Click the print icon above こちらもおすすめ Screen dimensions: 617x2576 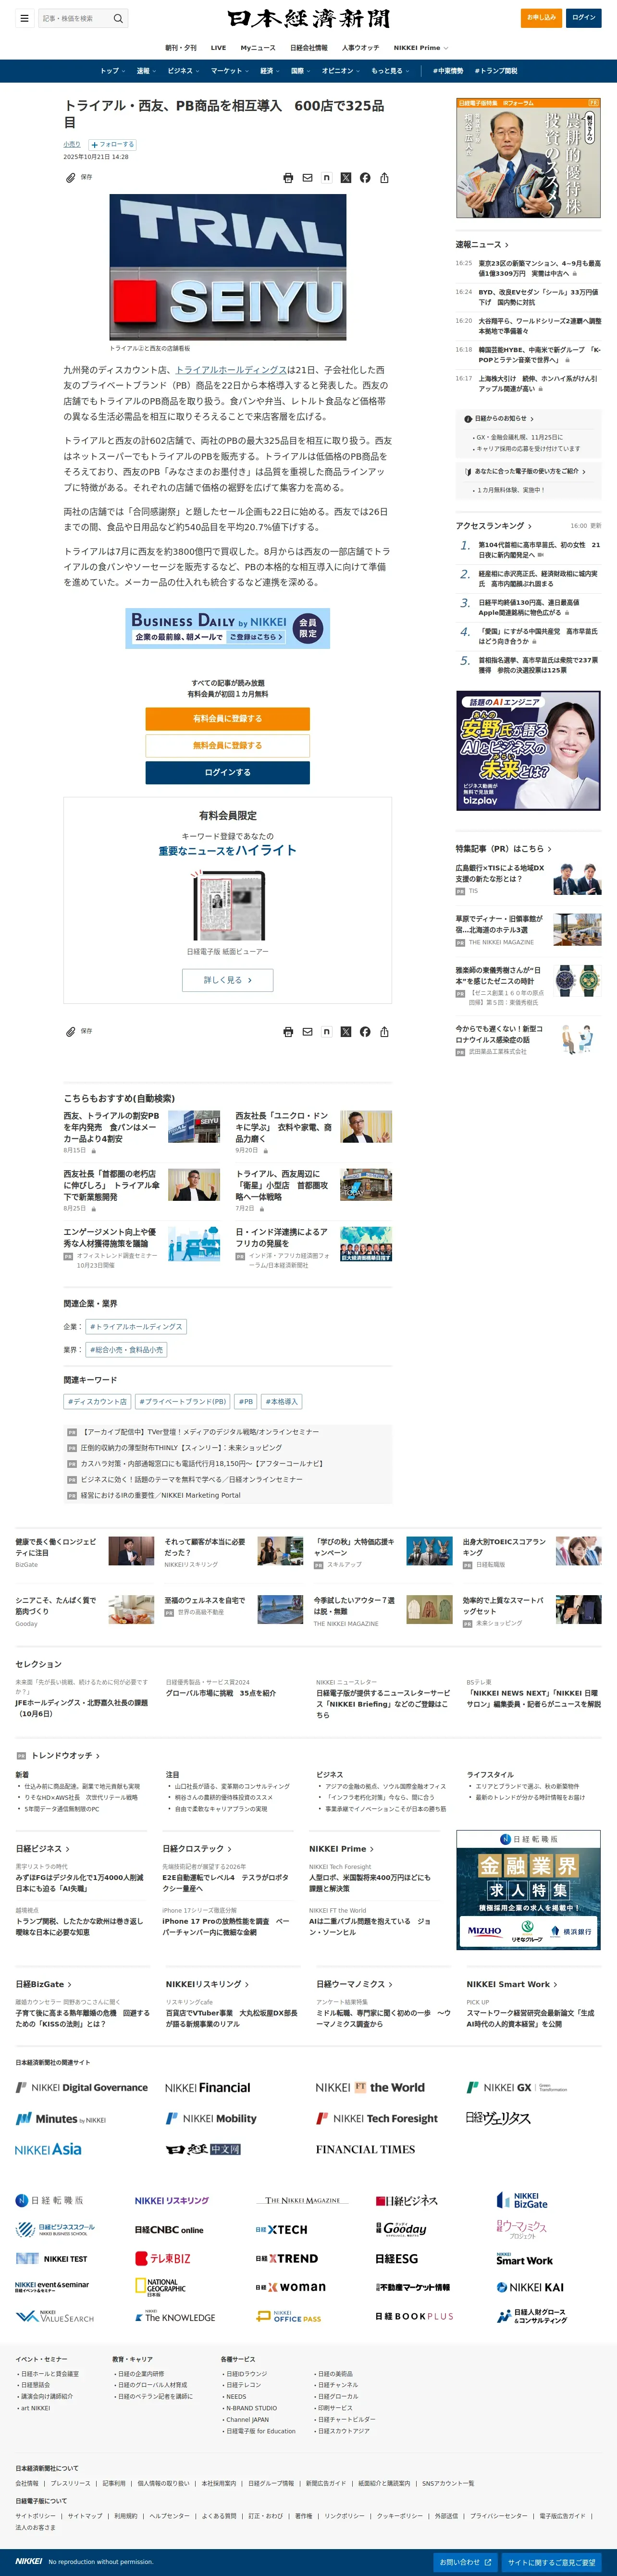point(288,1032)
